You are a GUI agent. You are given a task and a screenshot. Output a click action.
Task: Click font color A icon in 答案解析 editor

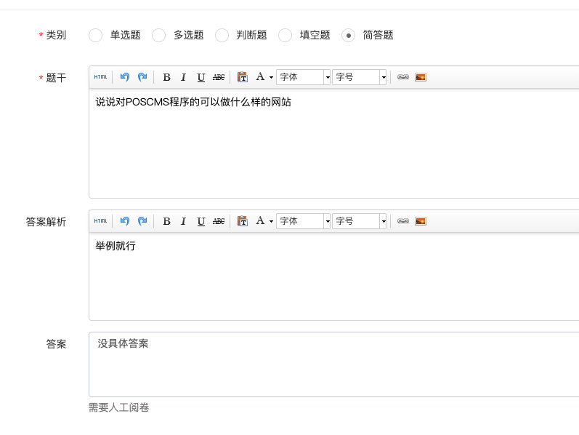point(260,220)
